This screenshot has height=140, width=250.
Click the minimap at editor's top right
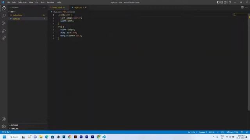pyautogui.click(x=241, y=15)
